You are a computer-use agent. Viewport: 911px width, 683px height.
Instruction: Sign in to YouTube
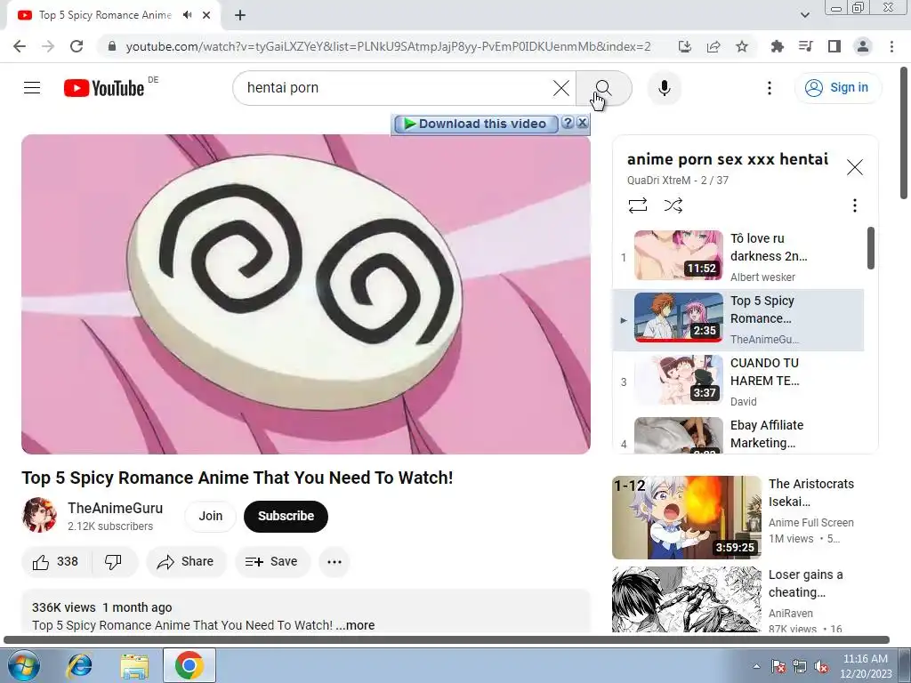[x=837, y=88]
